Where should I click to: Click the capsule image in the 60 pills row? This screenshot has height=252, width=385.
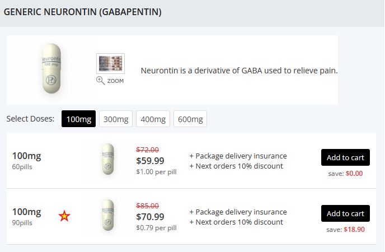click(108, 160)
